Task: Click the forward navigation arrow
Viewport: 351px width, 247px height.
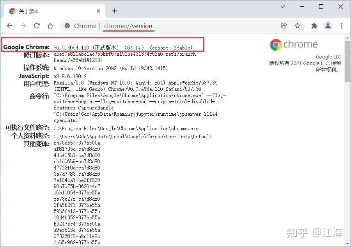Action: (x=23, y=26)
